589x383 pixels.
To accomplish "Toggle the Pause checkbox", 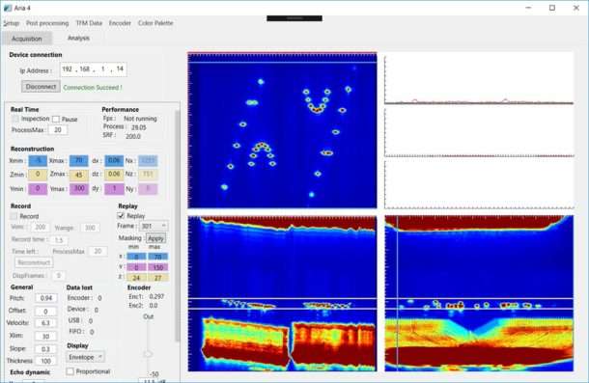I will tap(56, 119).
